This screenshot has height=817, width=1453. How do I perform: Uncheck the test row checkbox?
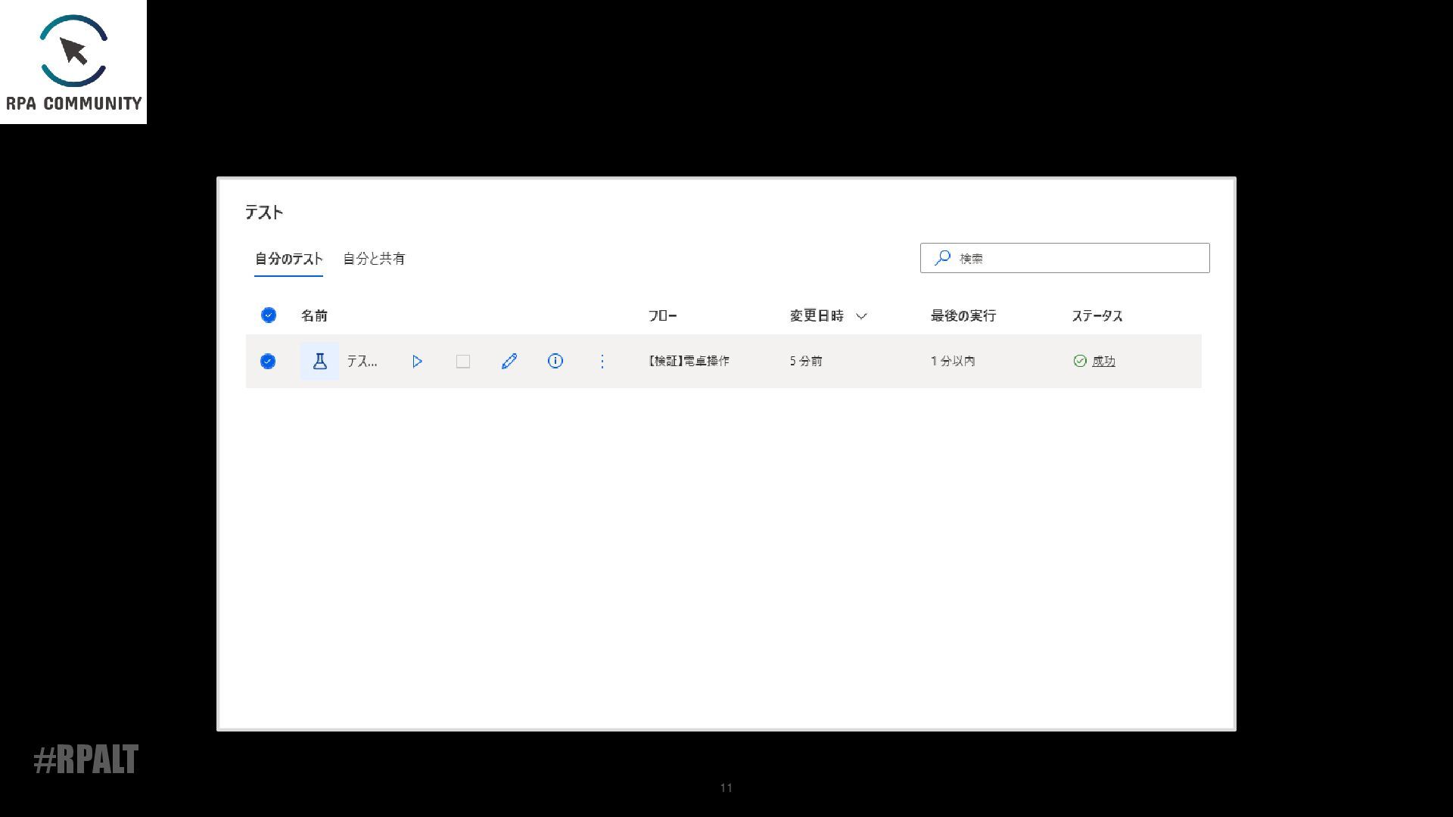pos(268,362)
